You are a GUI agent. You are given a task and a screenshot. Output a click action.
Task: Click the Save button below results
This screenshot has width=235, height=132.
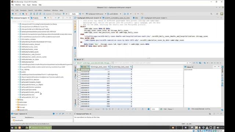(x=82, y=109)
